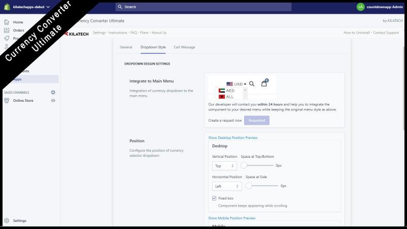This screenshot has width=407, height=229.
Task: Adjust Space at Top/Bottom slider
Action: [257, 165]
